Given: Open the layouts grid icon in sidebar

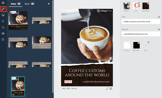Looking at the screenshot, I should (3, 3).
